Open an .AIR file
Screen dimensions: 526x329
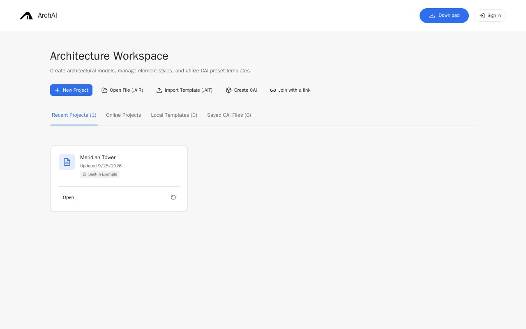click(122, 90)
